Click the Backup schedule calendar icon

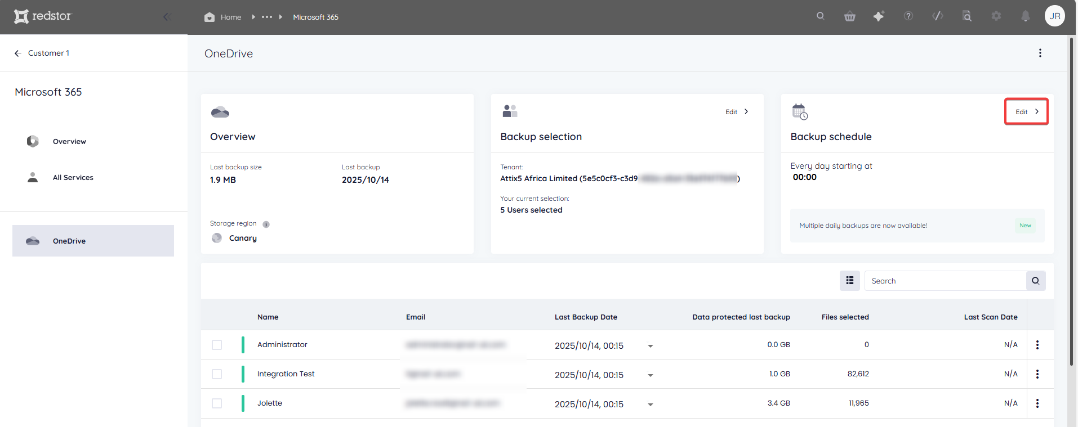[800, 111]
